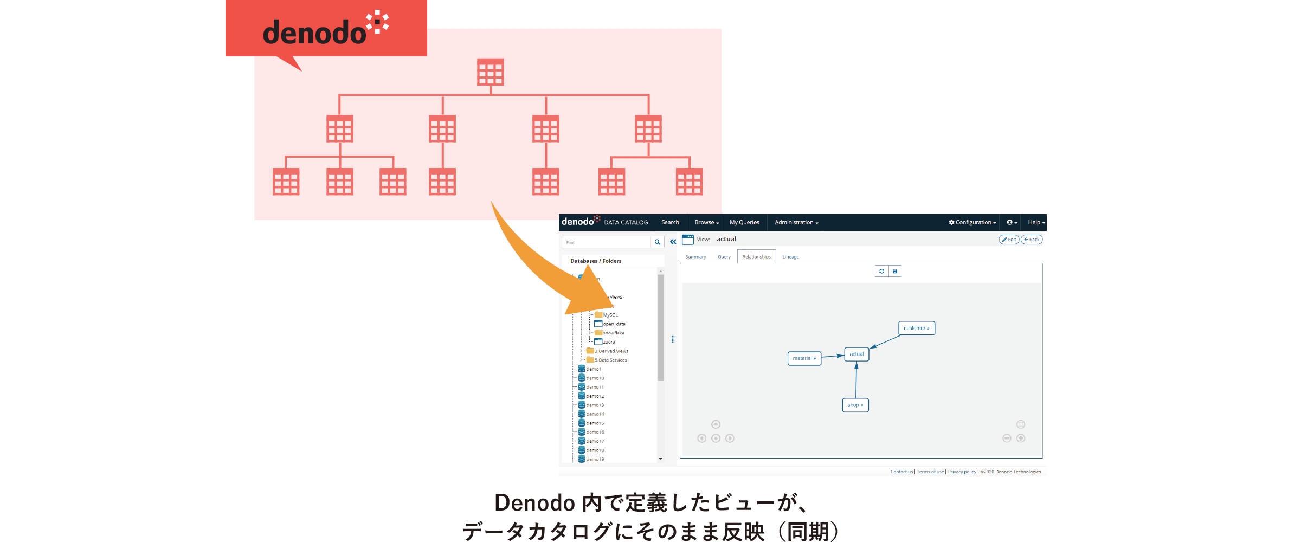The width and height of the screenshot is (1301, 542).
Task: Open My Queries in the navbar
Action: 744,222
